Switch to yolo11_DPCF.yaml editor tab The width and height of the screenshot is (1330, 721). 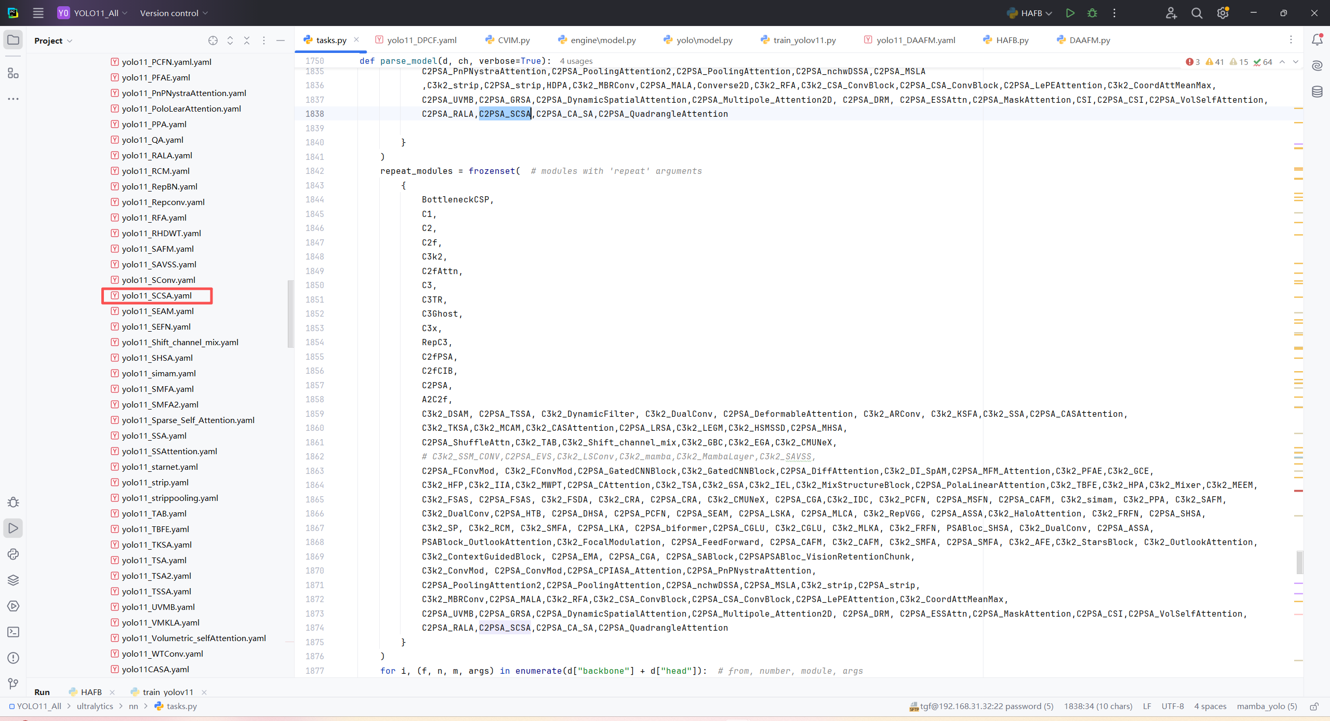point(421,40)
